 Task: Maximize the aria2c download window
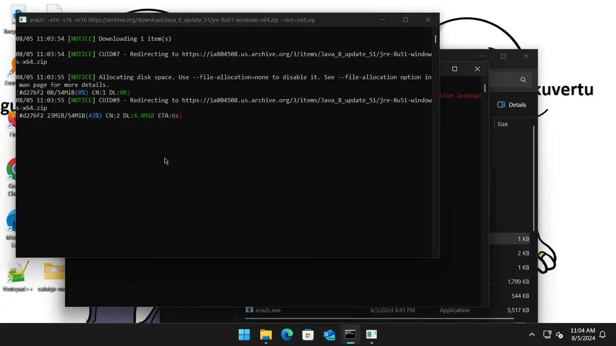coord(405,20)
